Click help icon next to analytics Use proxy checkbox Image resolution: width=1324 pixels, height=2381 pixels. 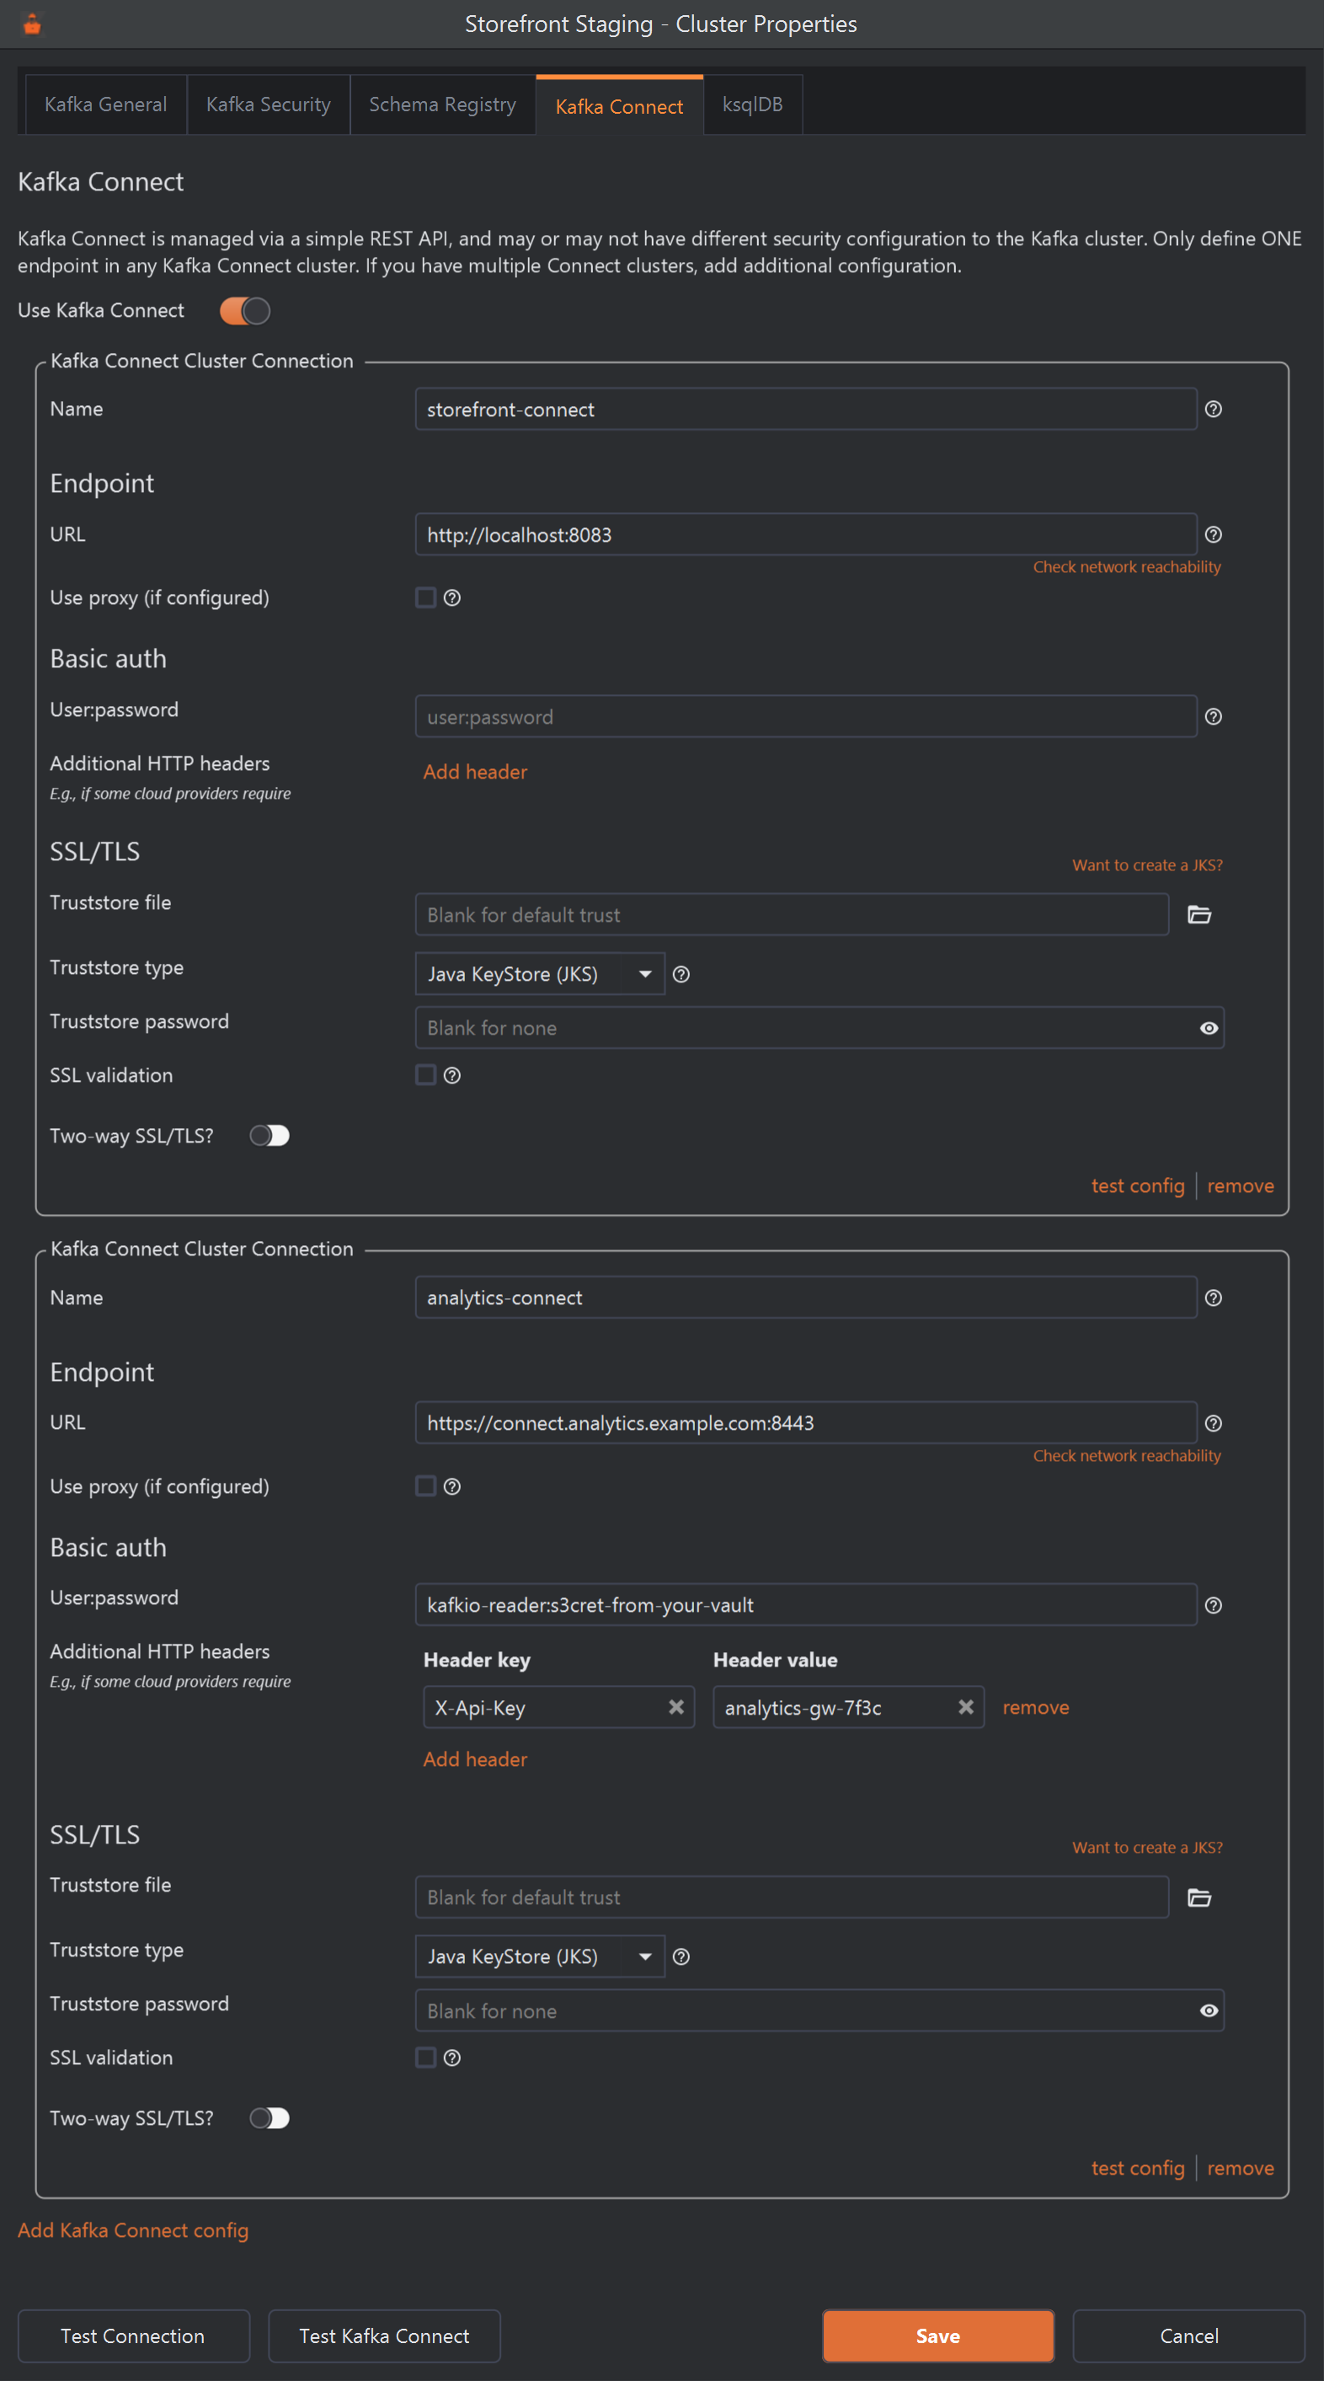[x=451, y=1486]
